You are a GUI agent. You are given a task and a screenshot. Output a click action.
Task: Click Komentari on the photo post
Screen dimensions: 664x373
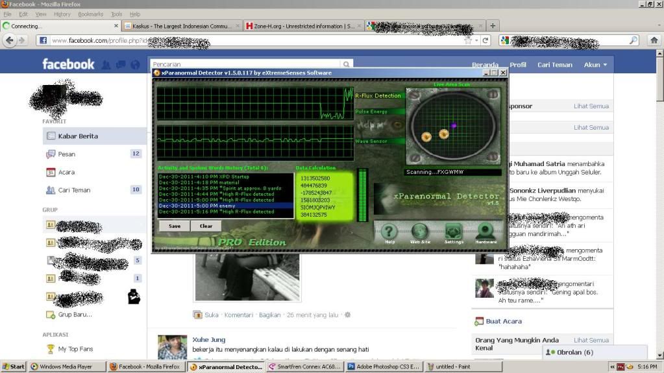tap(238, 315)
